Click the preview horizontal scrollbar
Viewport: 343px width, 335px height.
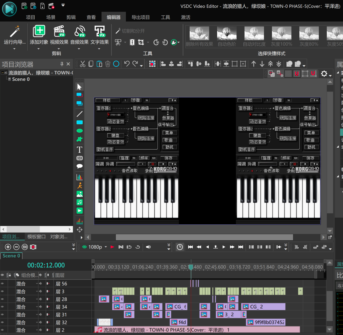(204, 237)
